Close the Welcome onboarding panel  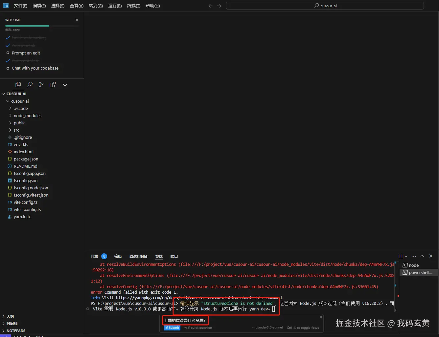tap(77, 20)
